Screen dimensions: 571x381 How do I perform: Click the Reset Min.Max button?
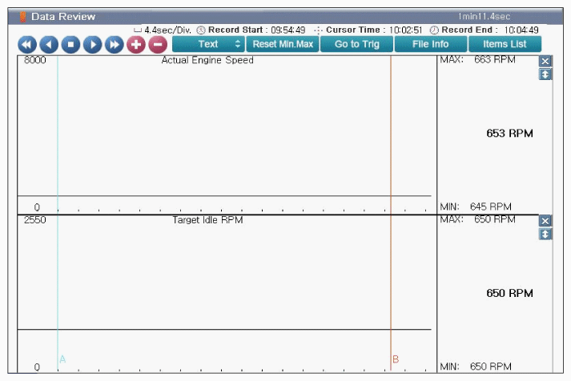pyautogui.click(x=283, y=44)
